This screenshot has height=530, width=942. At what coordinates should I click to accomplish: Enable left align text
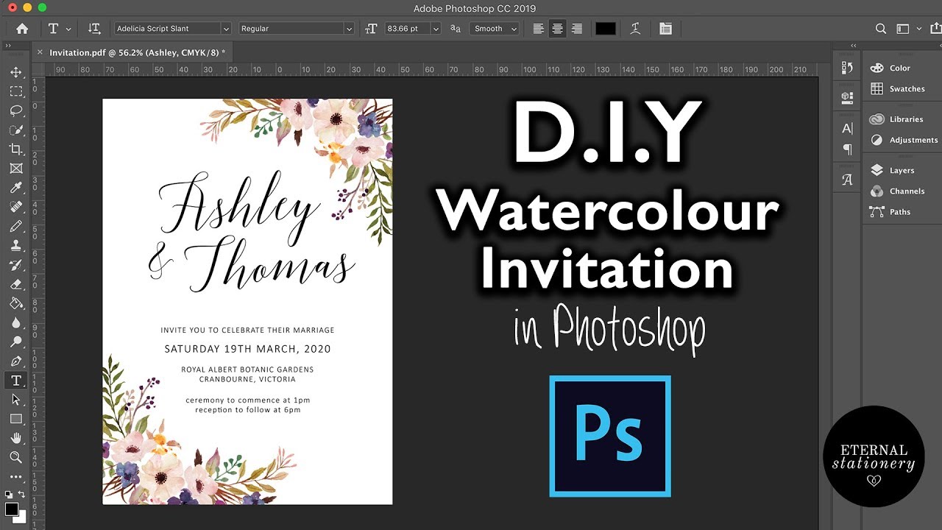pos(539,29)
